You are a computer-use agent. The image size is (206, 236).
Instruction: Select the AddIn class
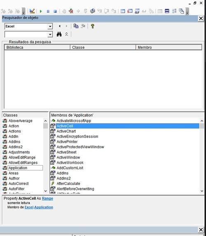(14, 136)
